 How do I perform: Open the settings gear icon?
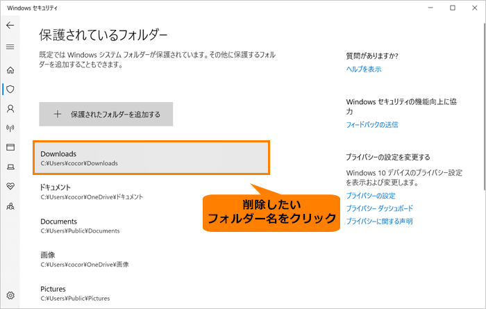point(10,295)
